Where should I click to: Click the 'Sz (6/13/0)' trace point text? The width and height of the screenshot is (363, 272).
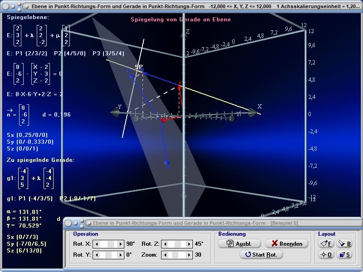coord(25,251)
